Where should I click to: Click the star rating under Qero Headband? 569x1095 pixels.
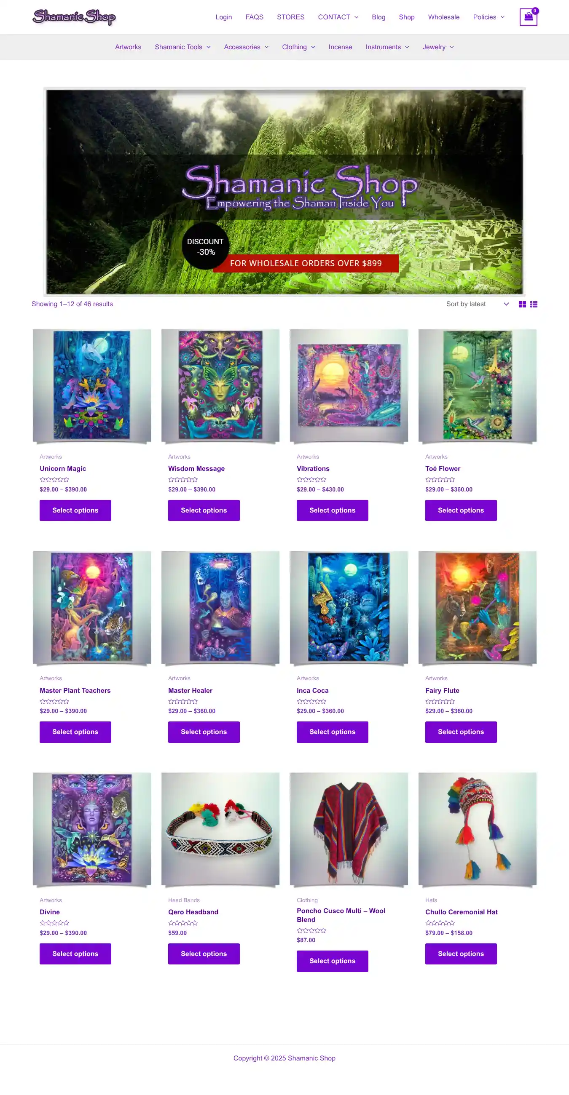click(183, 923)
